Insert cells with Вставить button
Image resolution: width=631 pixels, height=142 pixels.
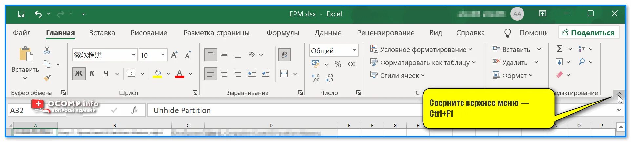[511, 50]
